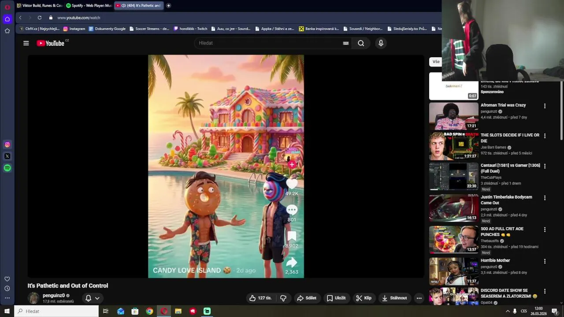The width and height of the screenshot is (564, 317).
Task: Click the Uložit save button
Action: point(336,298)
